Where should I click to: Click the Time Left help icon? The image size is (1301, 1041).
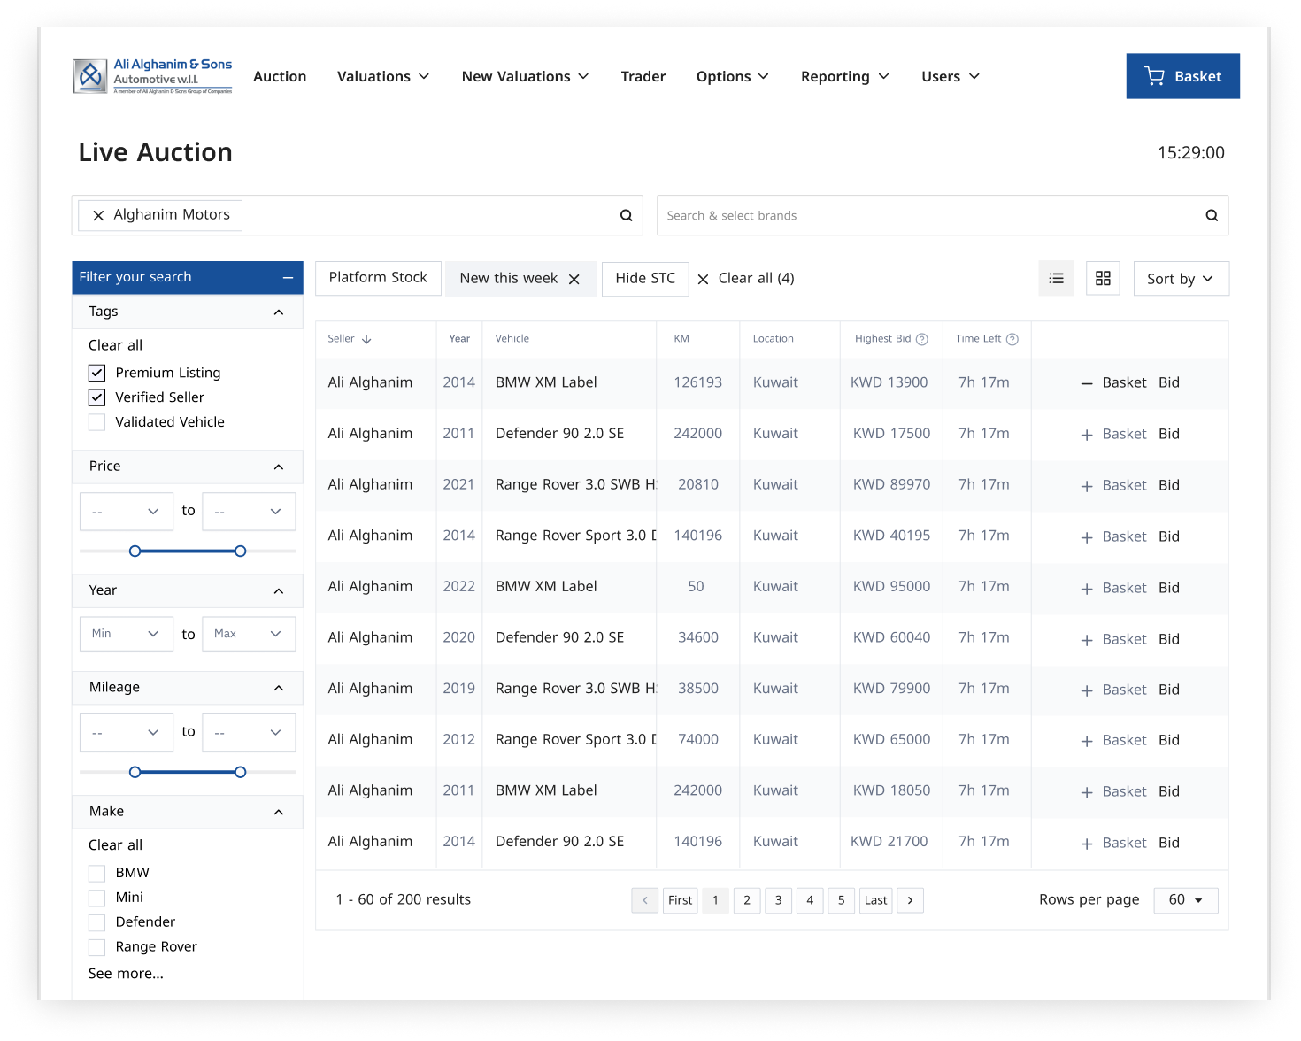1012,339
